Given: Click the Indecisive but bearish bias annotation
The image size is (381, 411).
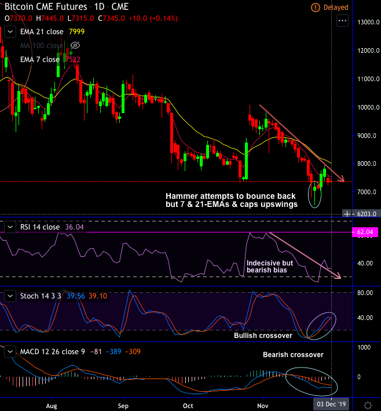Looking at the screenshot, I should tap(270, 267).
